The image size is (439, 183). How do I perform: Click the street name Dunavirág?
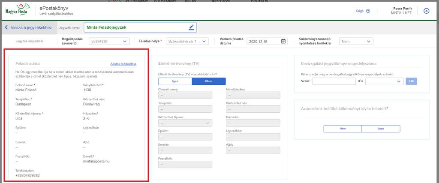click(x=91, y=104)
